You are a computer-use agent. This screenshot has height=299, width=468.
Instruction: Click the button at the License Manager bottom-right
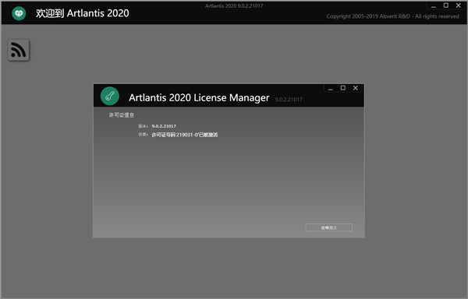point(329,227)
